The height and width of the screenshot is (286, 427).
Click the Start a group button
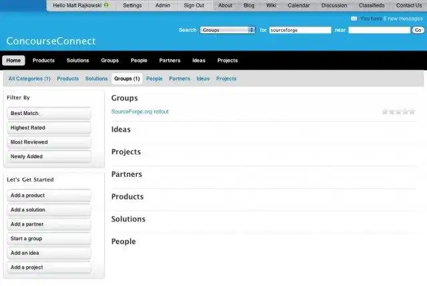[49, 239]
